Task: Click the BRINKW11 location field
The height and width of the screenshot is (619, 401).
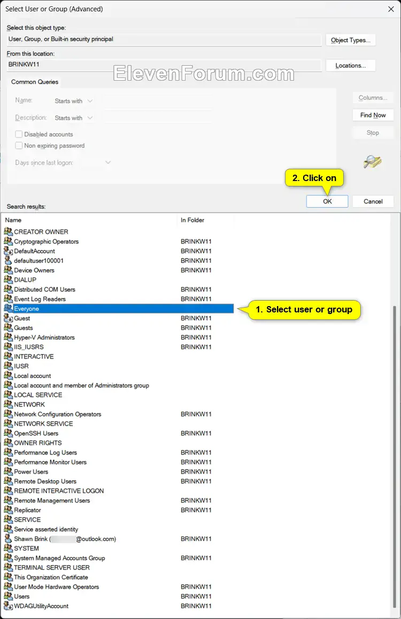Action: coord(164,65)
